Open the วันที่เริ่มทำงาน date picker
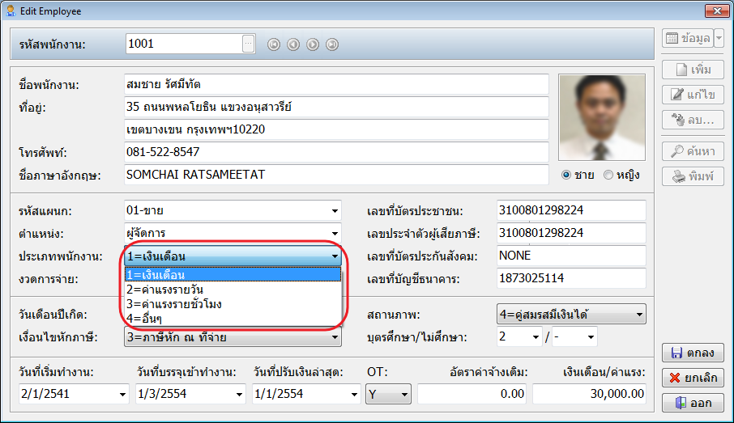 [123, 395]
